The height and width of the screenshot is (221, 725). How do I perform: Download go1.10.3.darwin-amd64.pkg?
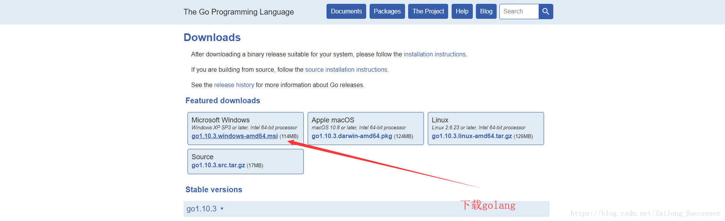(352, 136)
